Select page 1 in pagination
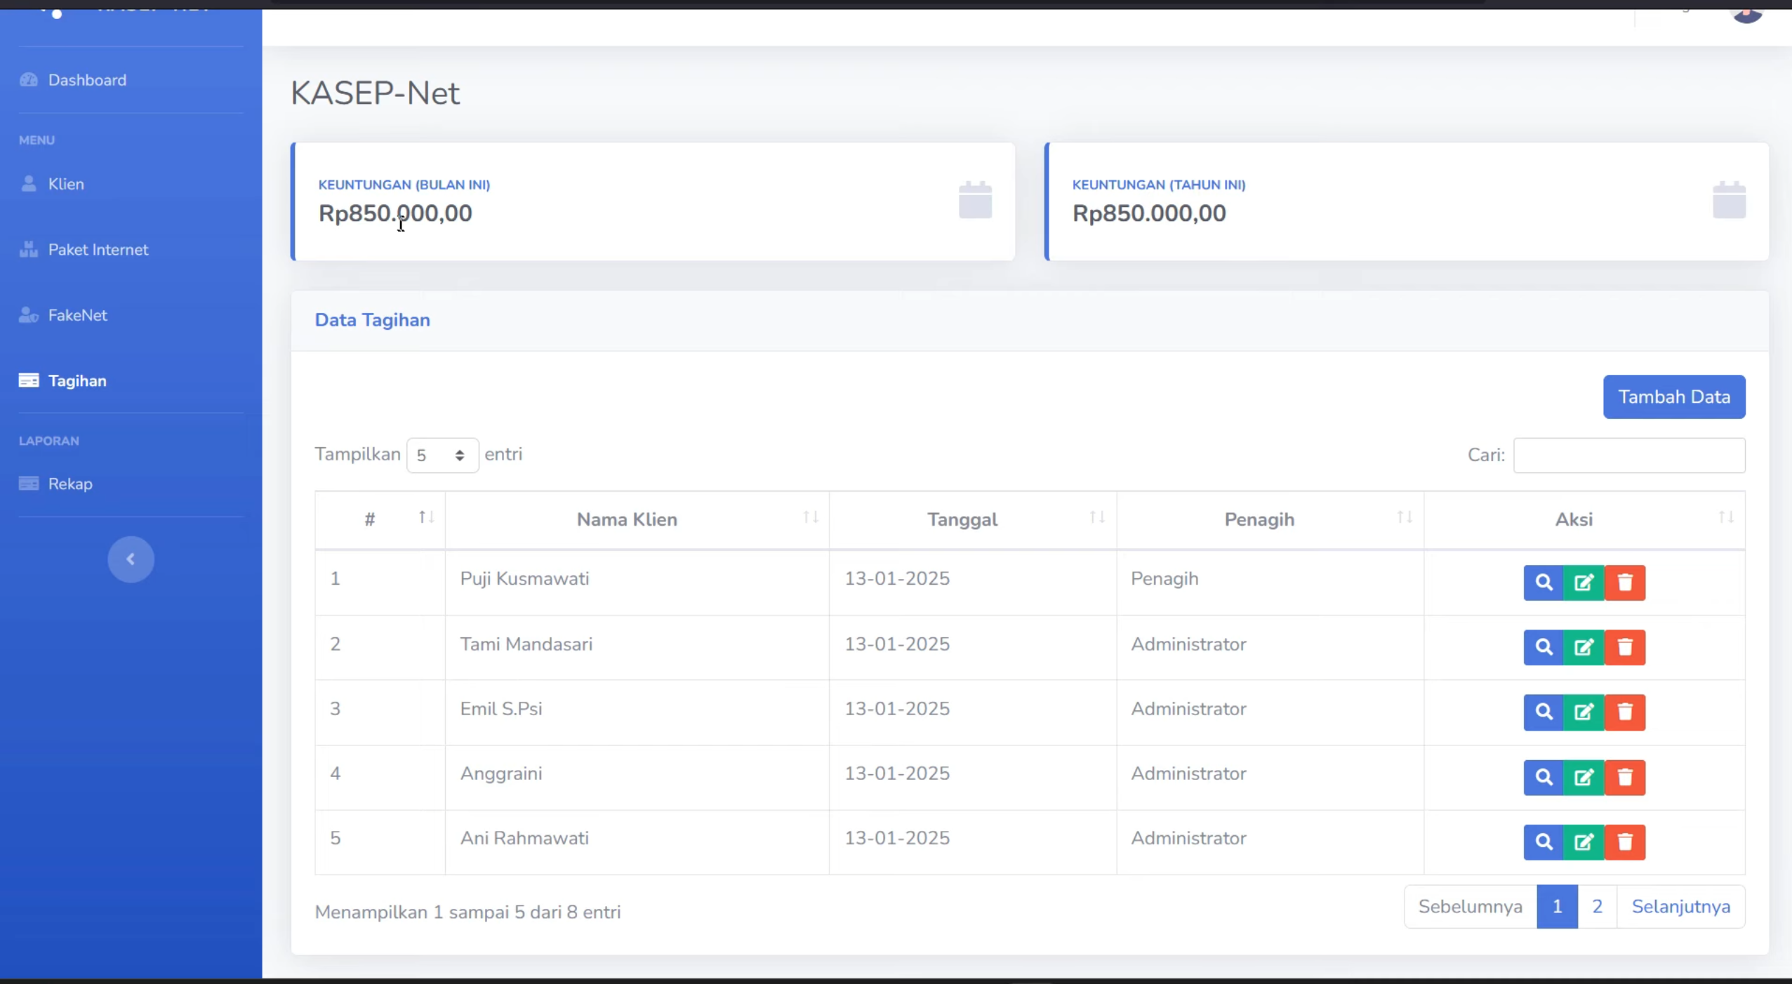Viewport: 1792px width, 984px height. (x=1557, y=907)
